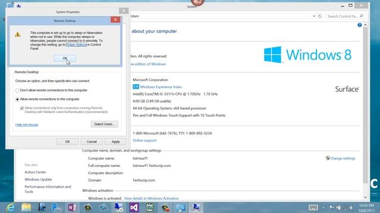
Task: Click the System window vertical scrollbar
Action: tap(365, 105)
